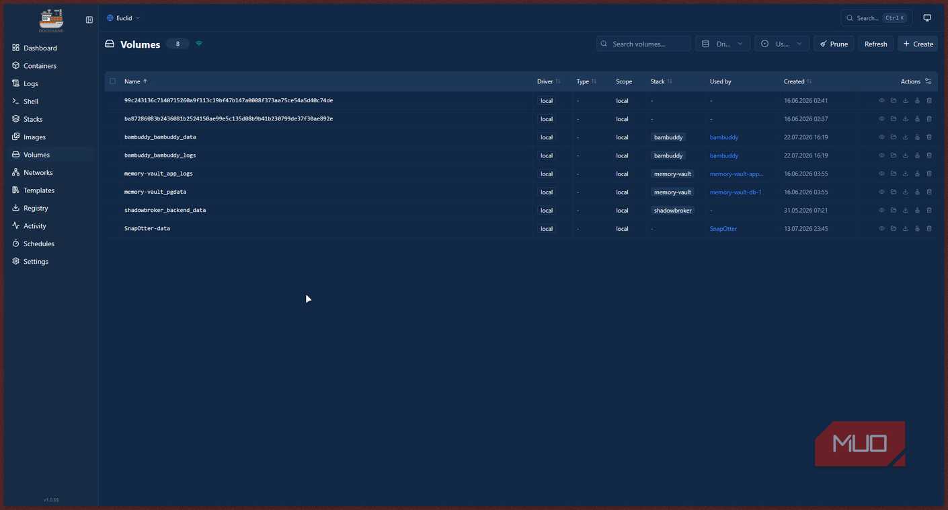Click the Prune button

click(x=834, y=44)
